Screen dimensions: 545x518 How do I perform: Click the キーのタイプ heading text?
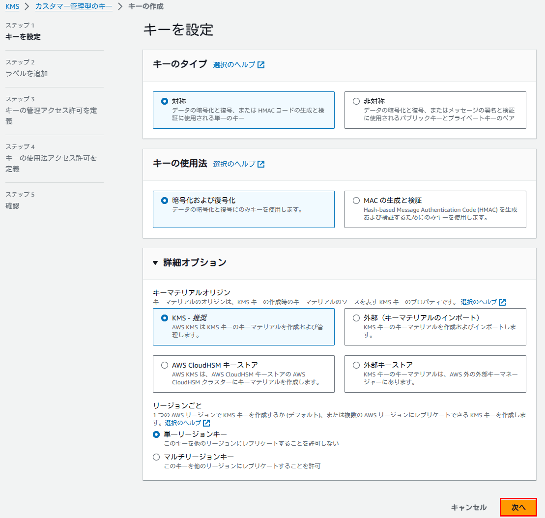(180, 64)
